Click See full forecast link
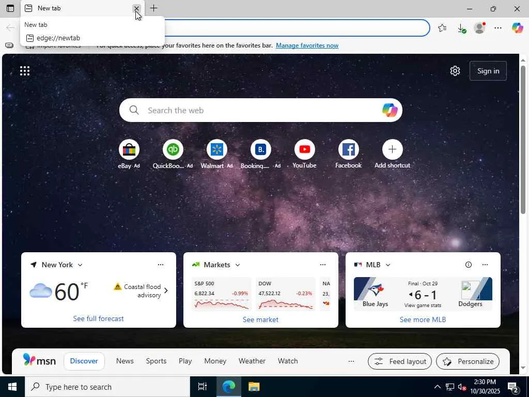Screen dimensions: 529x397 (x=98, y=318)
